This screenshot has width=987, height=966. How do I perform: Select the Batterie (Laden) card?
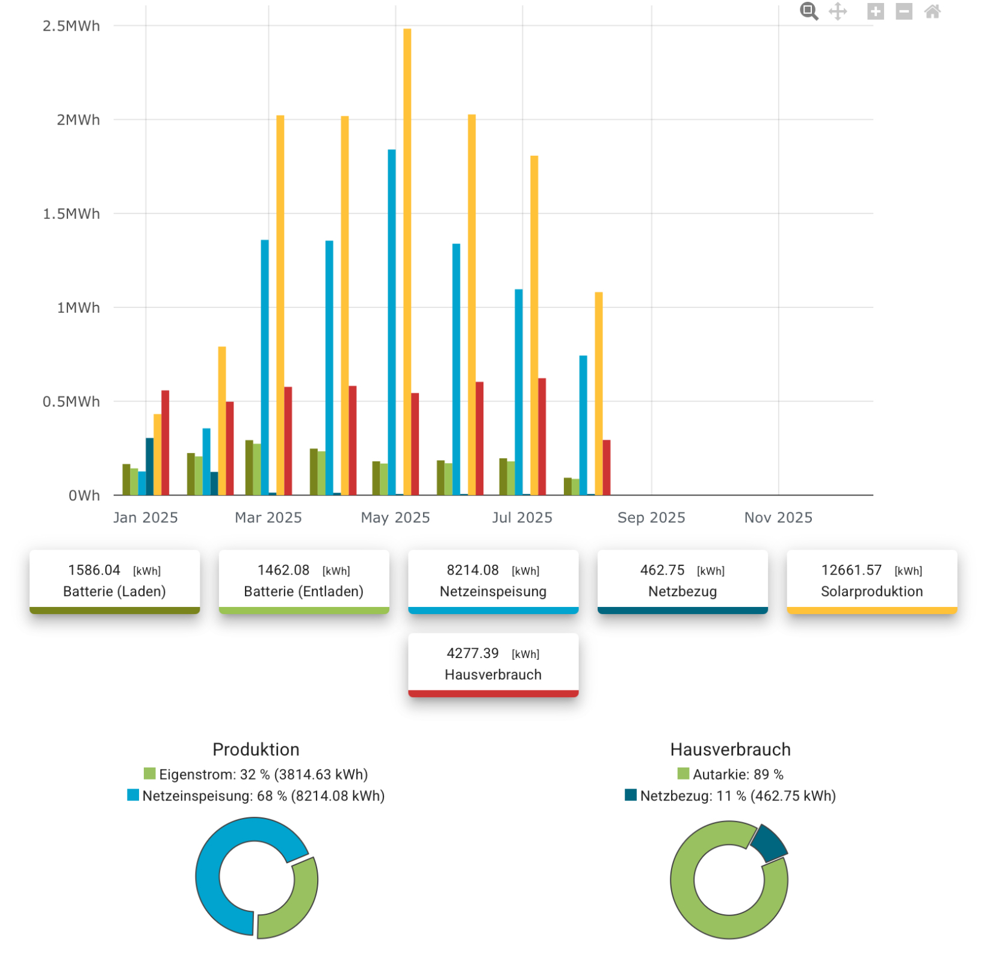point(114,581)
